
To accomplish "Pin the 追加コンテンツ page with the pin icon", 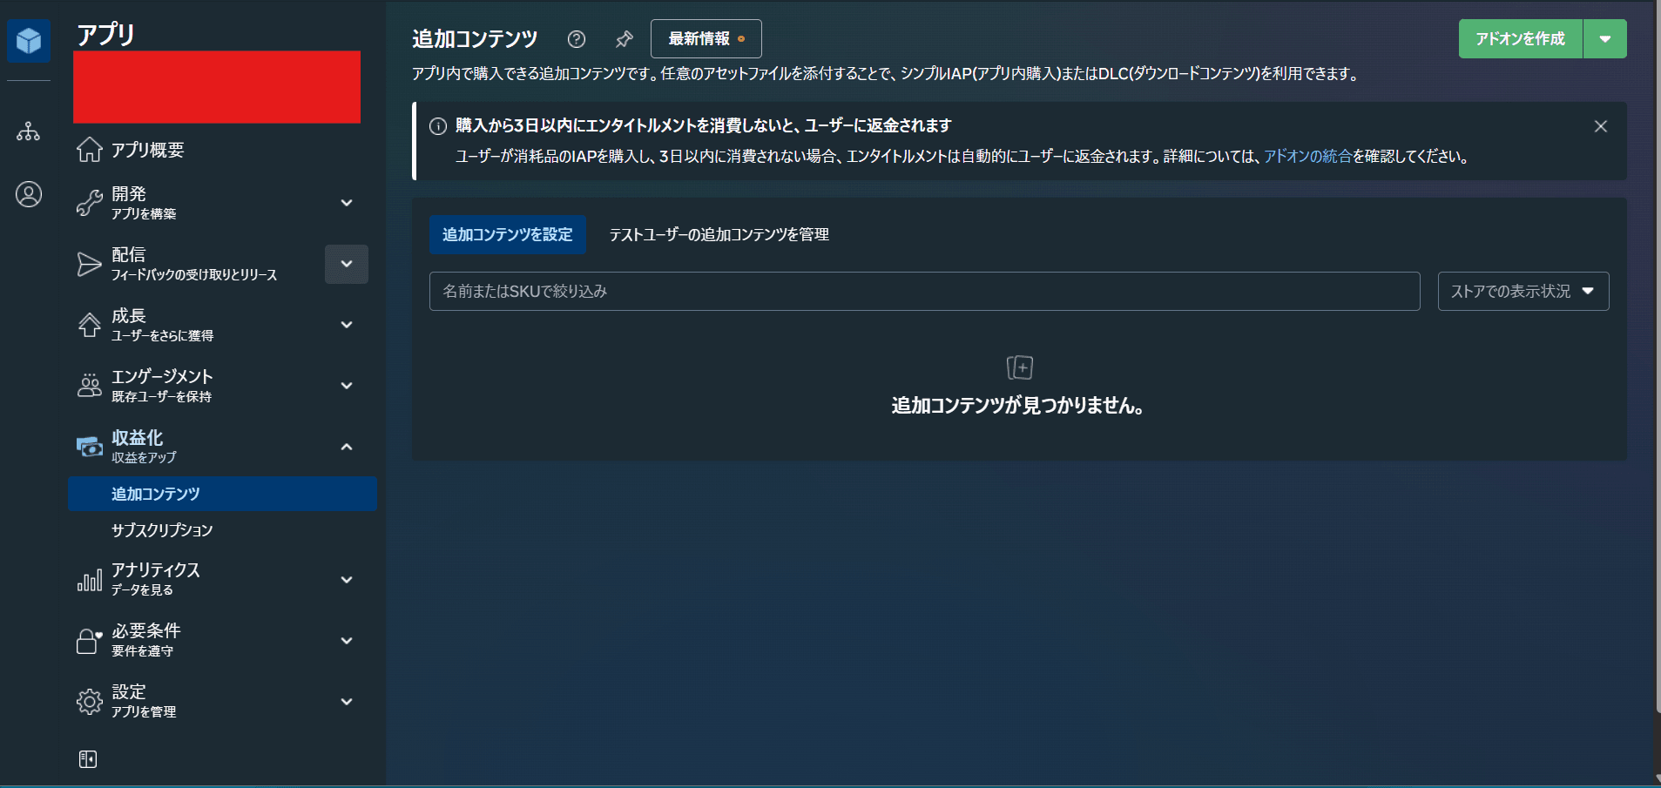I will coord(625,38).
